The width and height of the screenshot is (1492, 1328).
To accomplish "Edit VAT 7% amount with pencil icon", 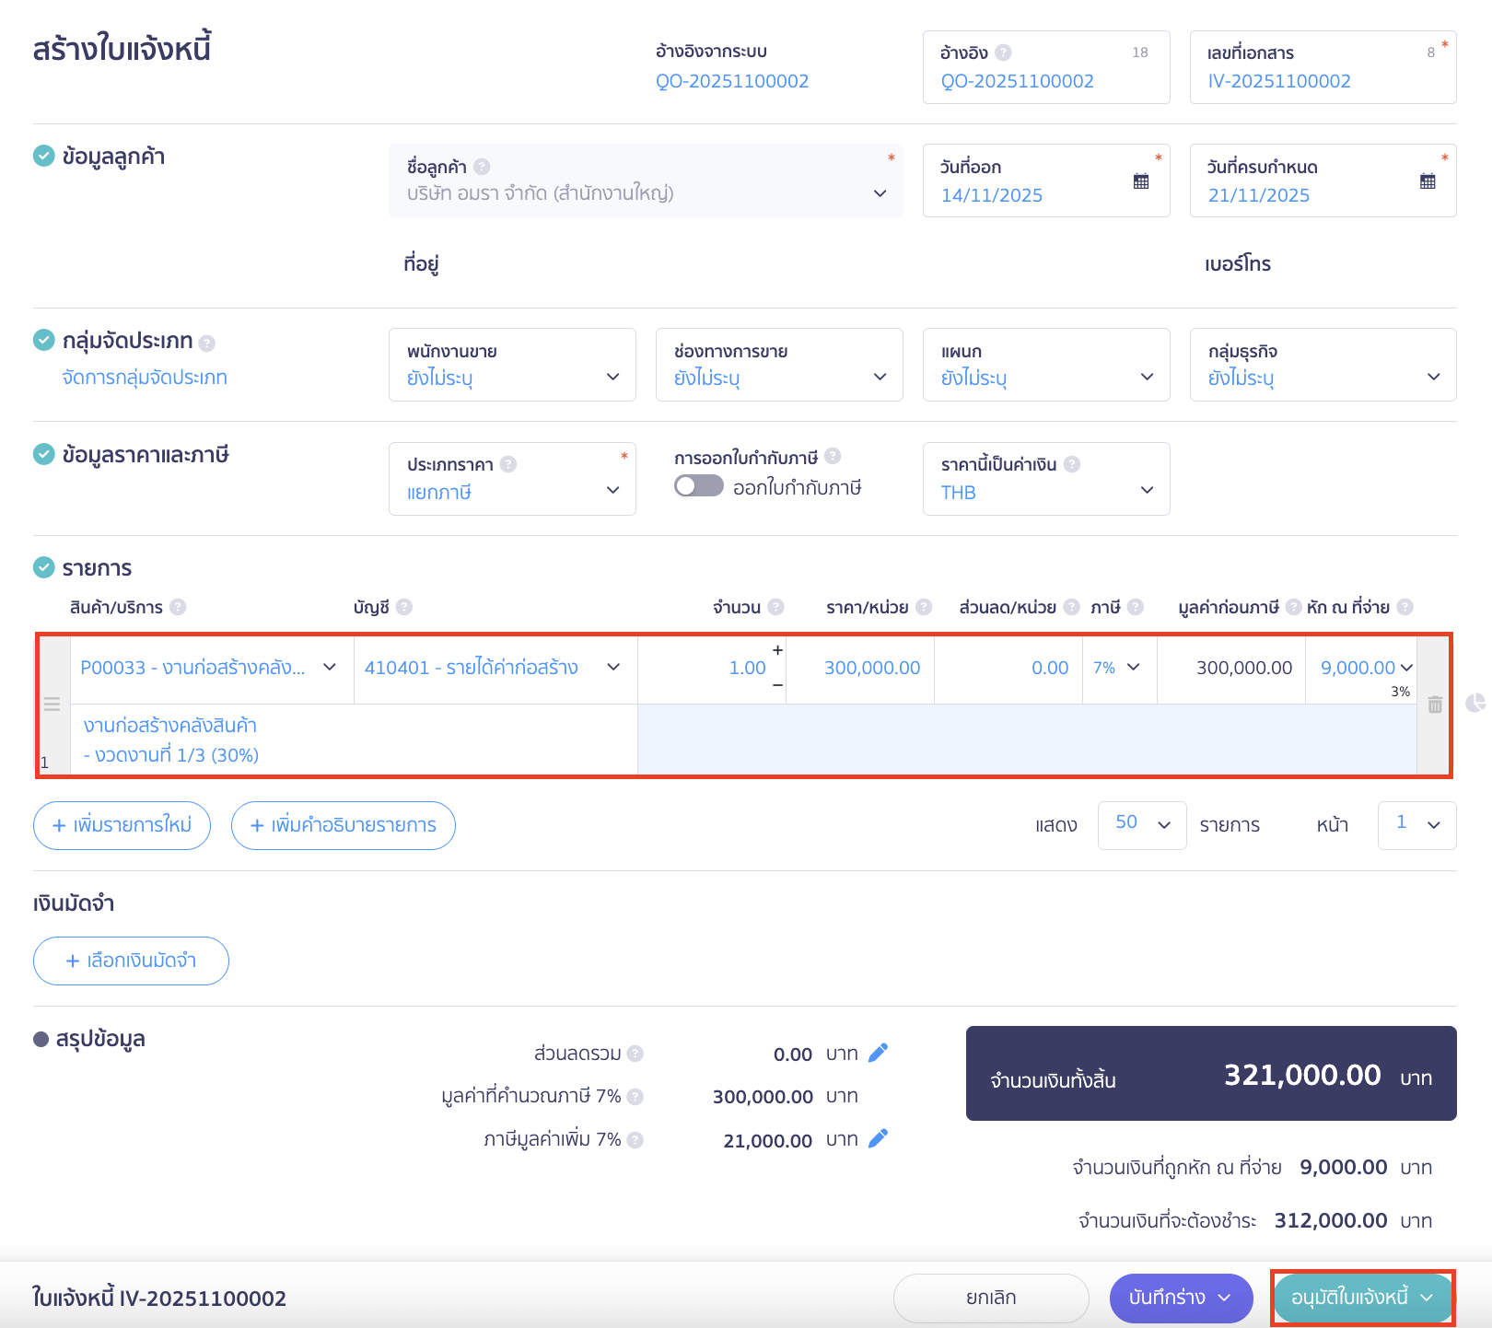I will click(x=878, y=1139).
